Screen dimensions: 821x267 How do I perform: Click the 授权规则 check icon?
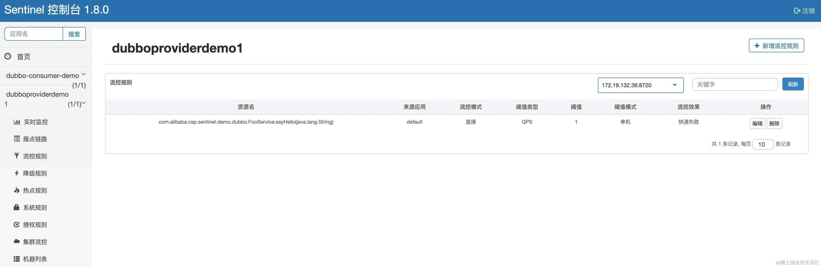[x=17, y=225]
